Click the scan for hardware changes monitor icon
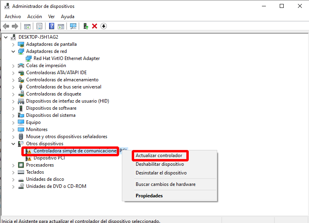The width and height of the screenshot is (309, 223). pos(73,26)
